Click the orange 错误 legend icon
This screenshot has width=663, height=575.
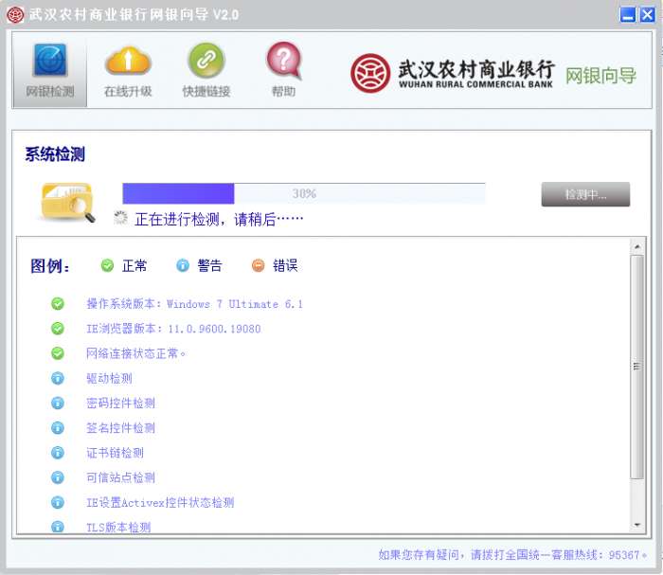(258, 265)
